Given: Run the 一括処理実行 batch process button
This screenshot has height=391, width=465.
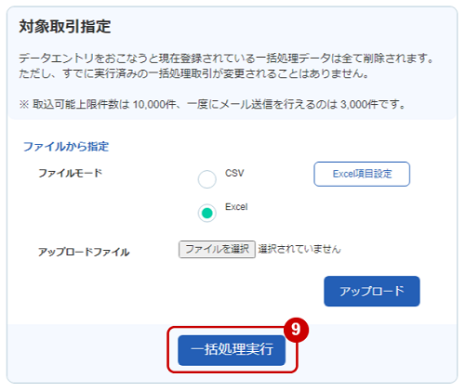Looking at the screenshot, I should point(232,350).
